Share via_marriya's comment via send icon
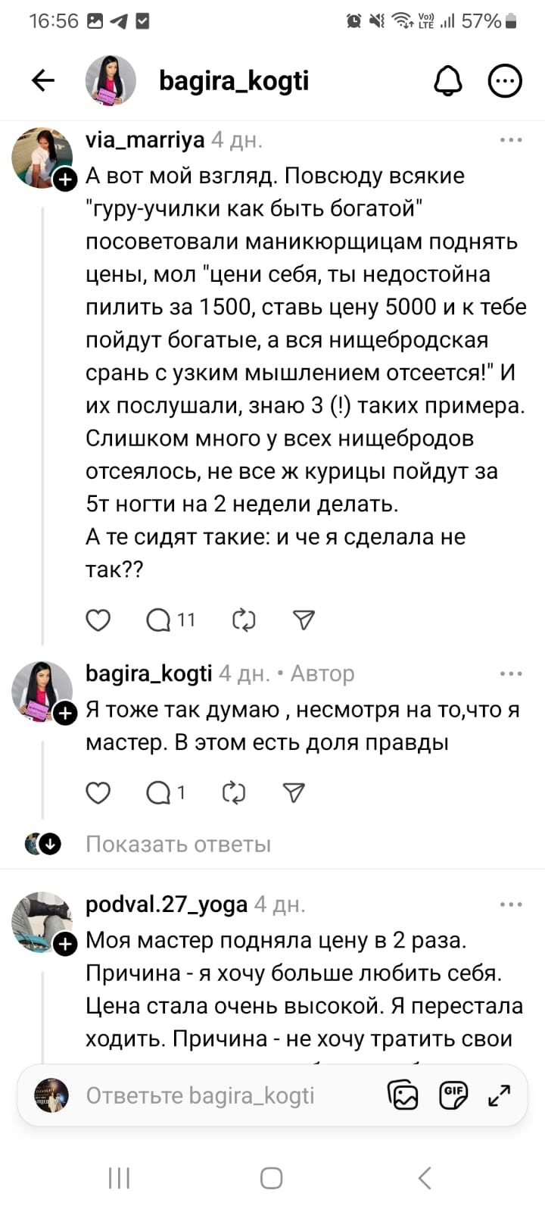Screen dimensions: 545x1212 [304, 620]
